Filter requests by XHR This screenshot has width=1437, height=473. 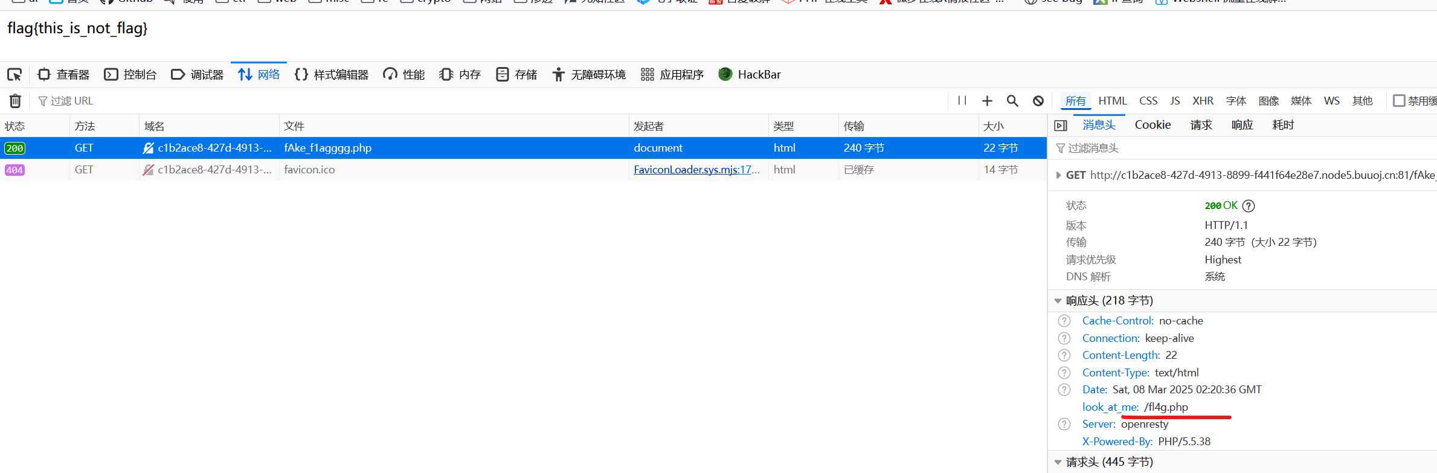point(1203,101)
